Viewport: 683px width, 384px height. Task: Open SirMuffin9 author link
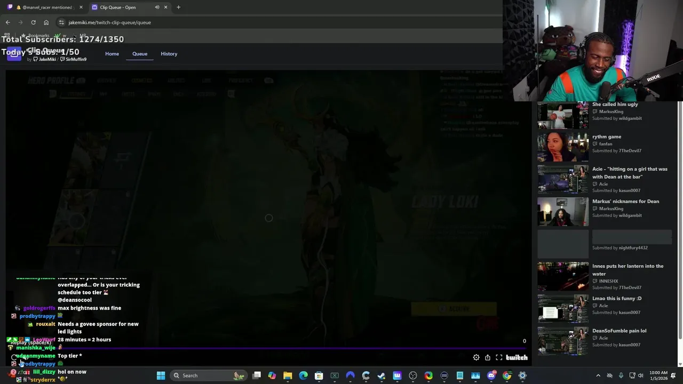pyautogui.click(x=73, y=59)
